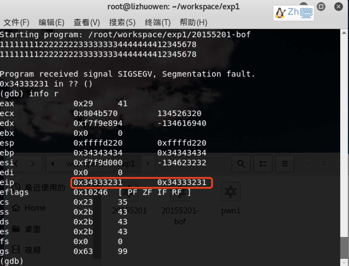Click search icon in background file manager

tap(241, 164)
